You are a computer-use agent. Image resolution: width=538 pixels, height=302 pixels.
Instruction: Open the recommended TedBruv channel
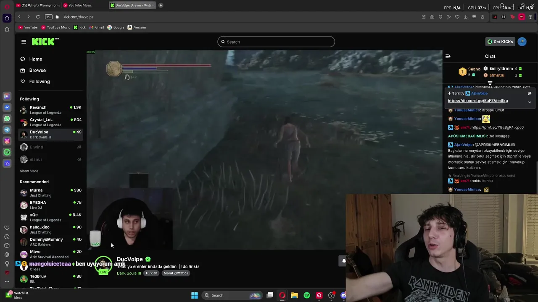[x=50, y=279]
